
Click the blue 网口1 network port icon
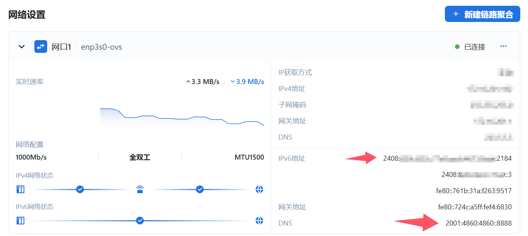[x=41, y=47]
